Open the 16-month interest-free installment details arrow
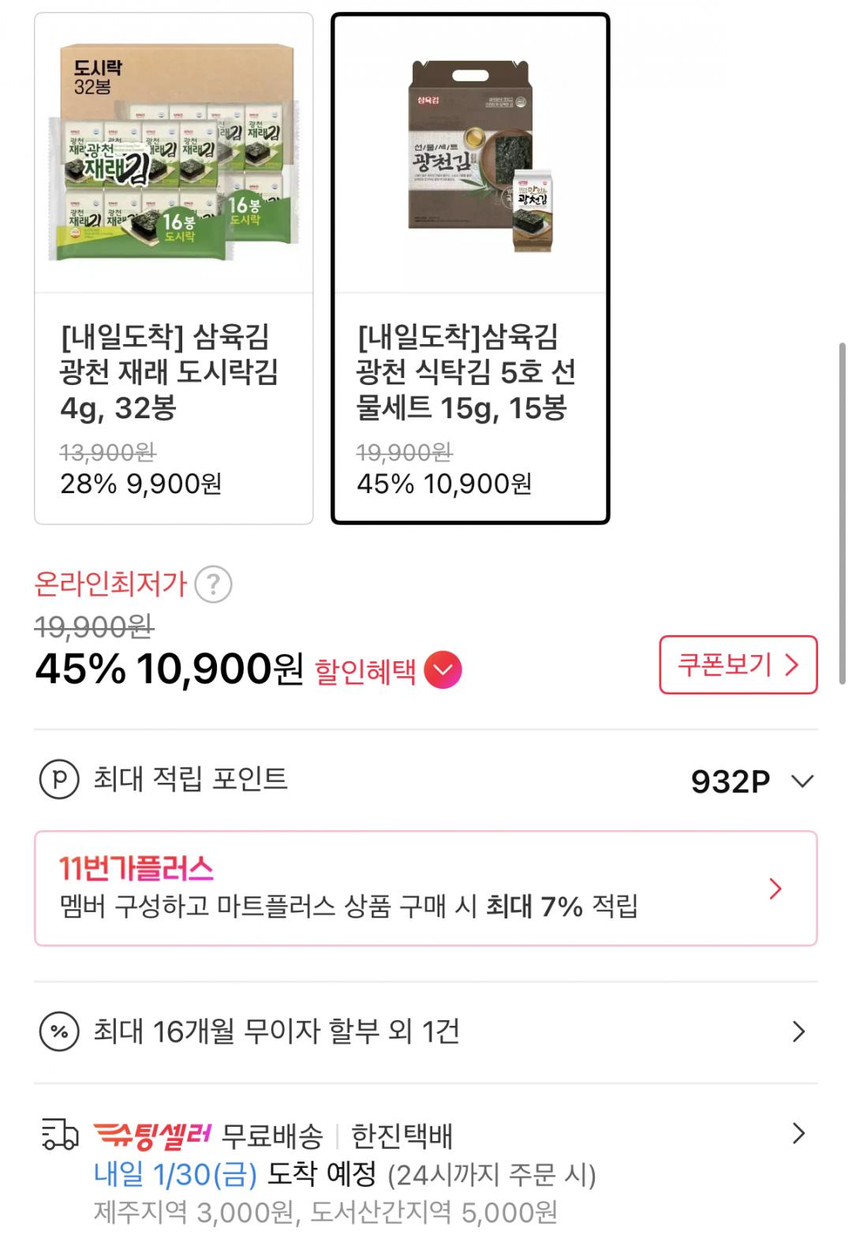Screen dimensions: 852x1242 click(798, 1031)
